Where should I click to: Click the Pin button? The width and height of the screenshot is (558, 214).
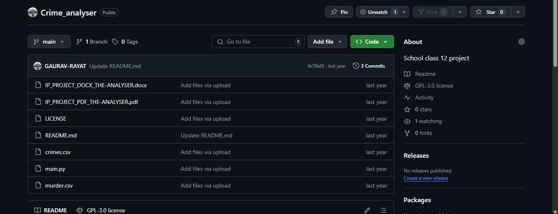coord(339,12)
